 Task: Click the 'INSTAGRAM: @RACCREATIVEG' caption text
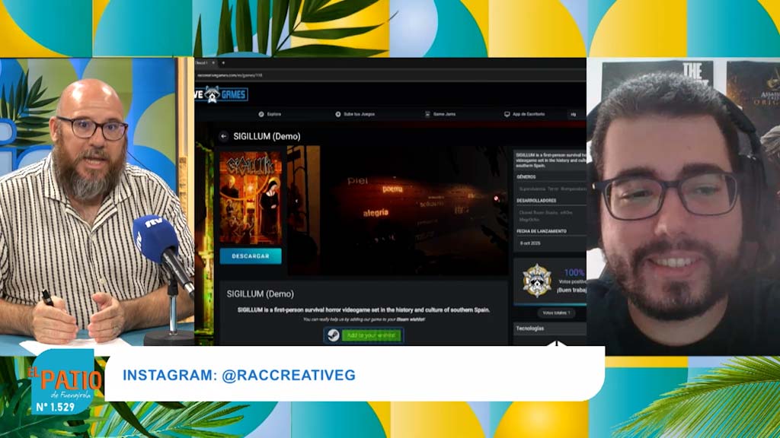coord(238,375)
